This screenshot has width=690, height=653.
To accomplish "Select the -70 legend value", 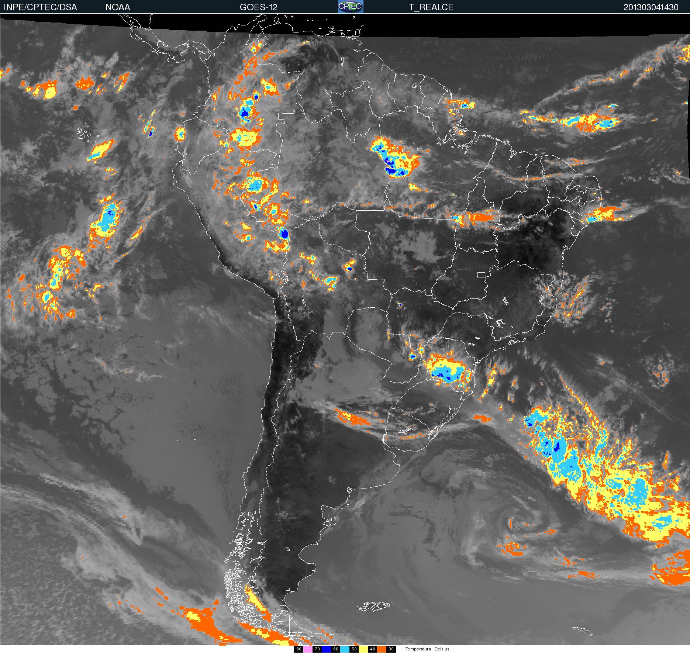I will [x=317, y=649].
